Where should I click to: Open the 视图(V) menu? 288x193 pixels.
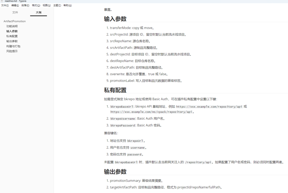click(47, 5)
